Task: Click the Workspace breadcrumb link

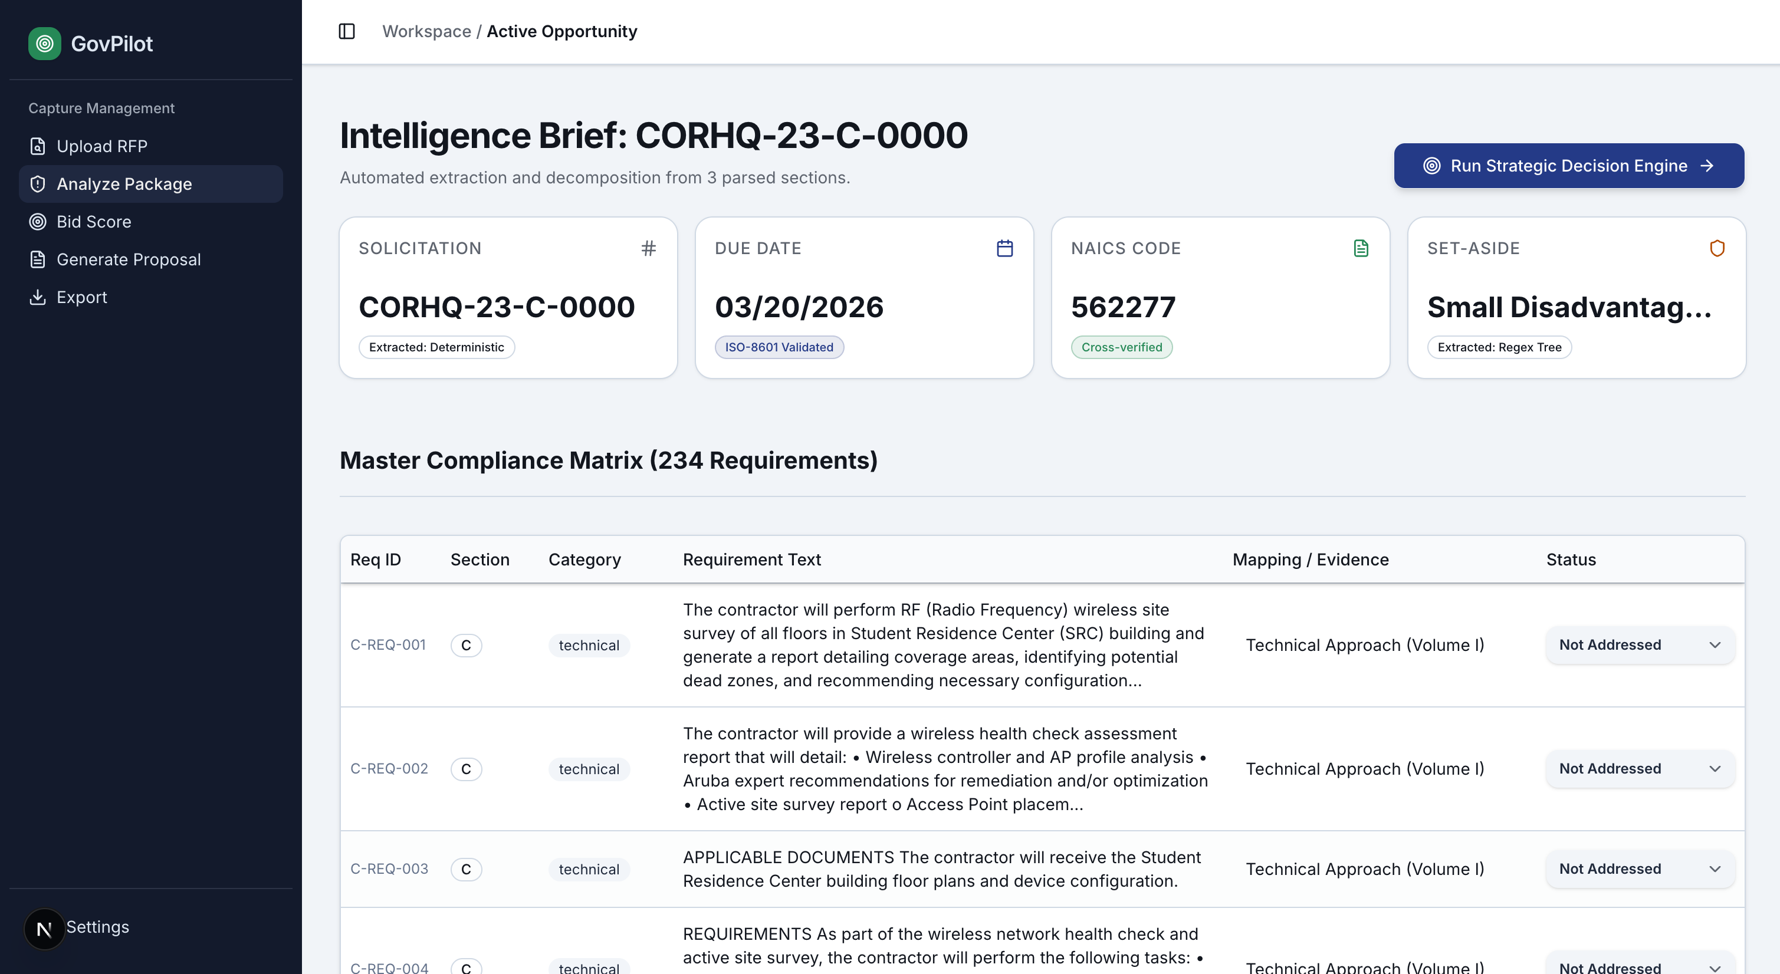Action: [426, 31]
